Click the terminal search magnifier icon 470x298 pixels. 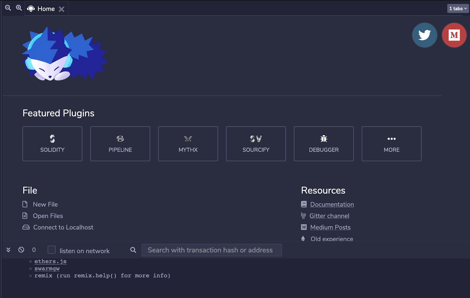133,250
